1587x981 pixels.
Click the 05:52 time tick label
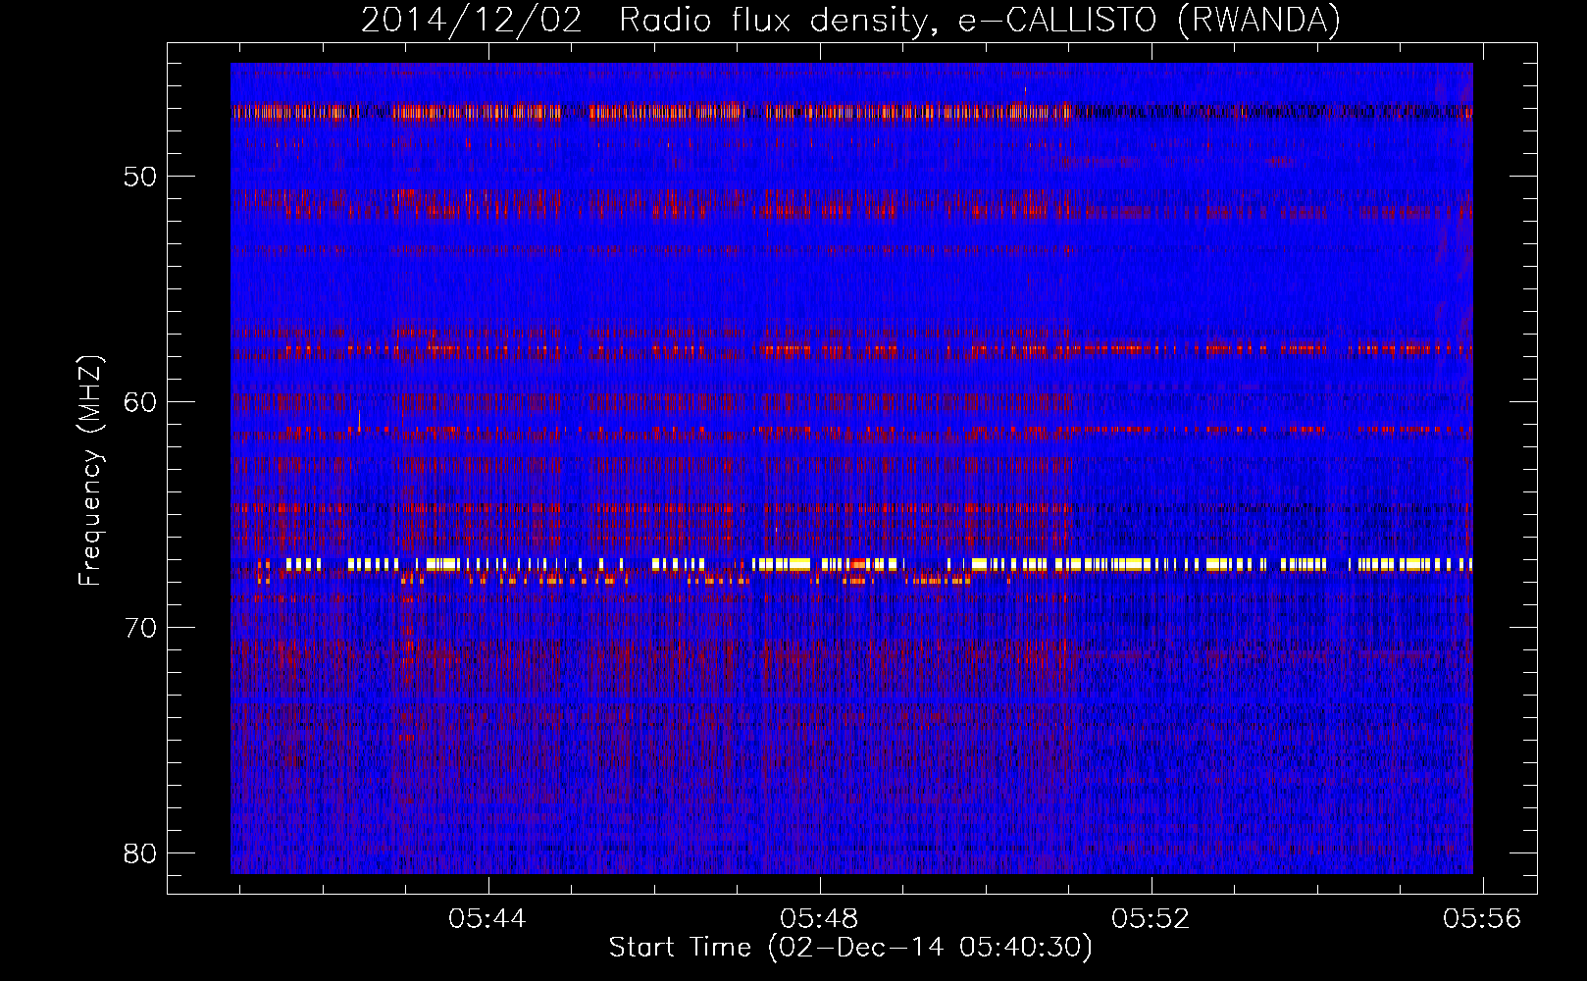[x=1151, y=918]
